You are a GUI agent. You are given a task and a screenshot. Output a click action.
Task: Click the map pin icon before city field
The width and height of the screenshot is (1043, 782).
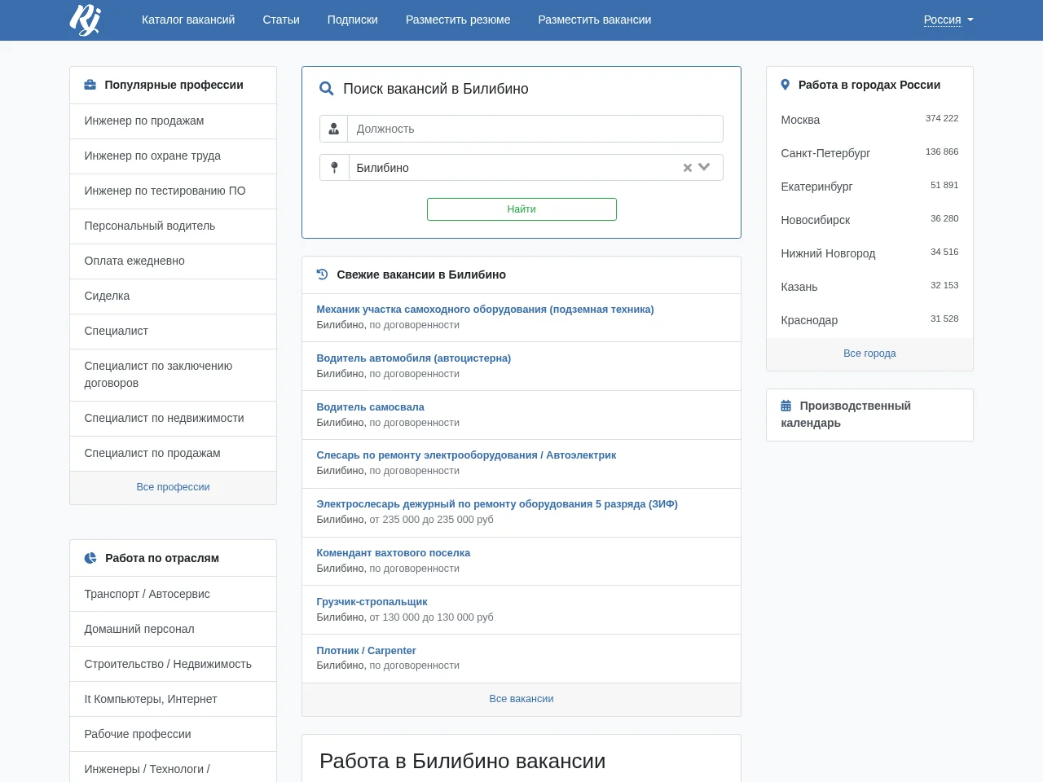point(334,168)
